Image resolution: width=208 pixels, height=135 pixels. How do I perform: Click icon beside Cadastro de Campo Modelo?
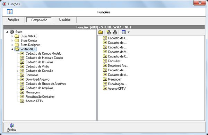pos(22,54)
